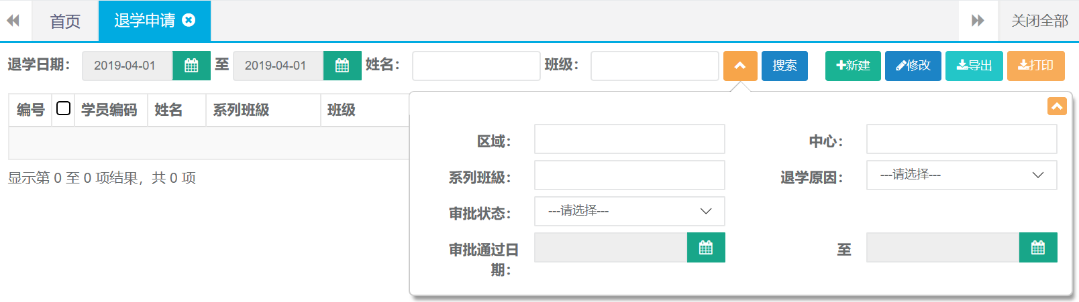Export data with the 导出 button

pyautogui.click(x=974, y=66)
